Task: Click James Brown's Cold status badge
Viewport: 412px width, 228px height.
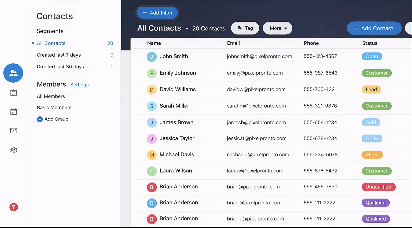Action: point(371,122)
